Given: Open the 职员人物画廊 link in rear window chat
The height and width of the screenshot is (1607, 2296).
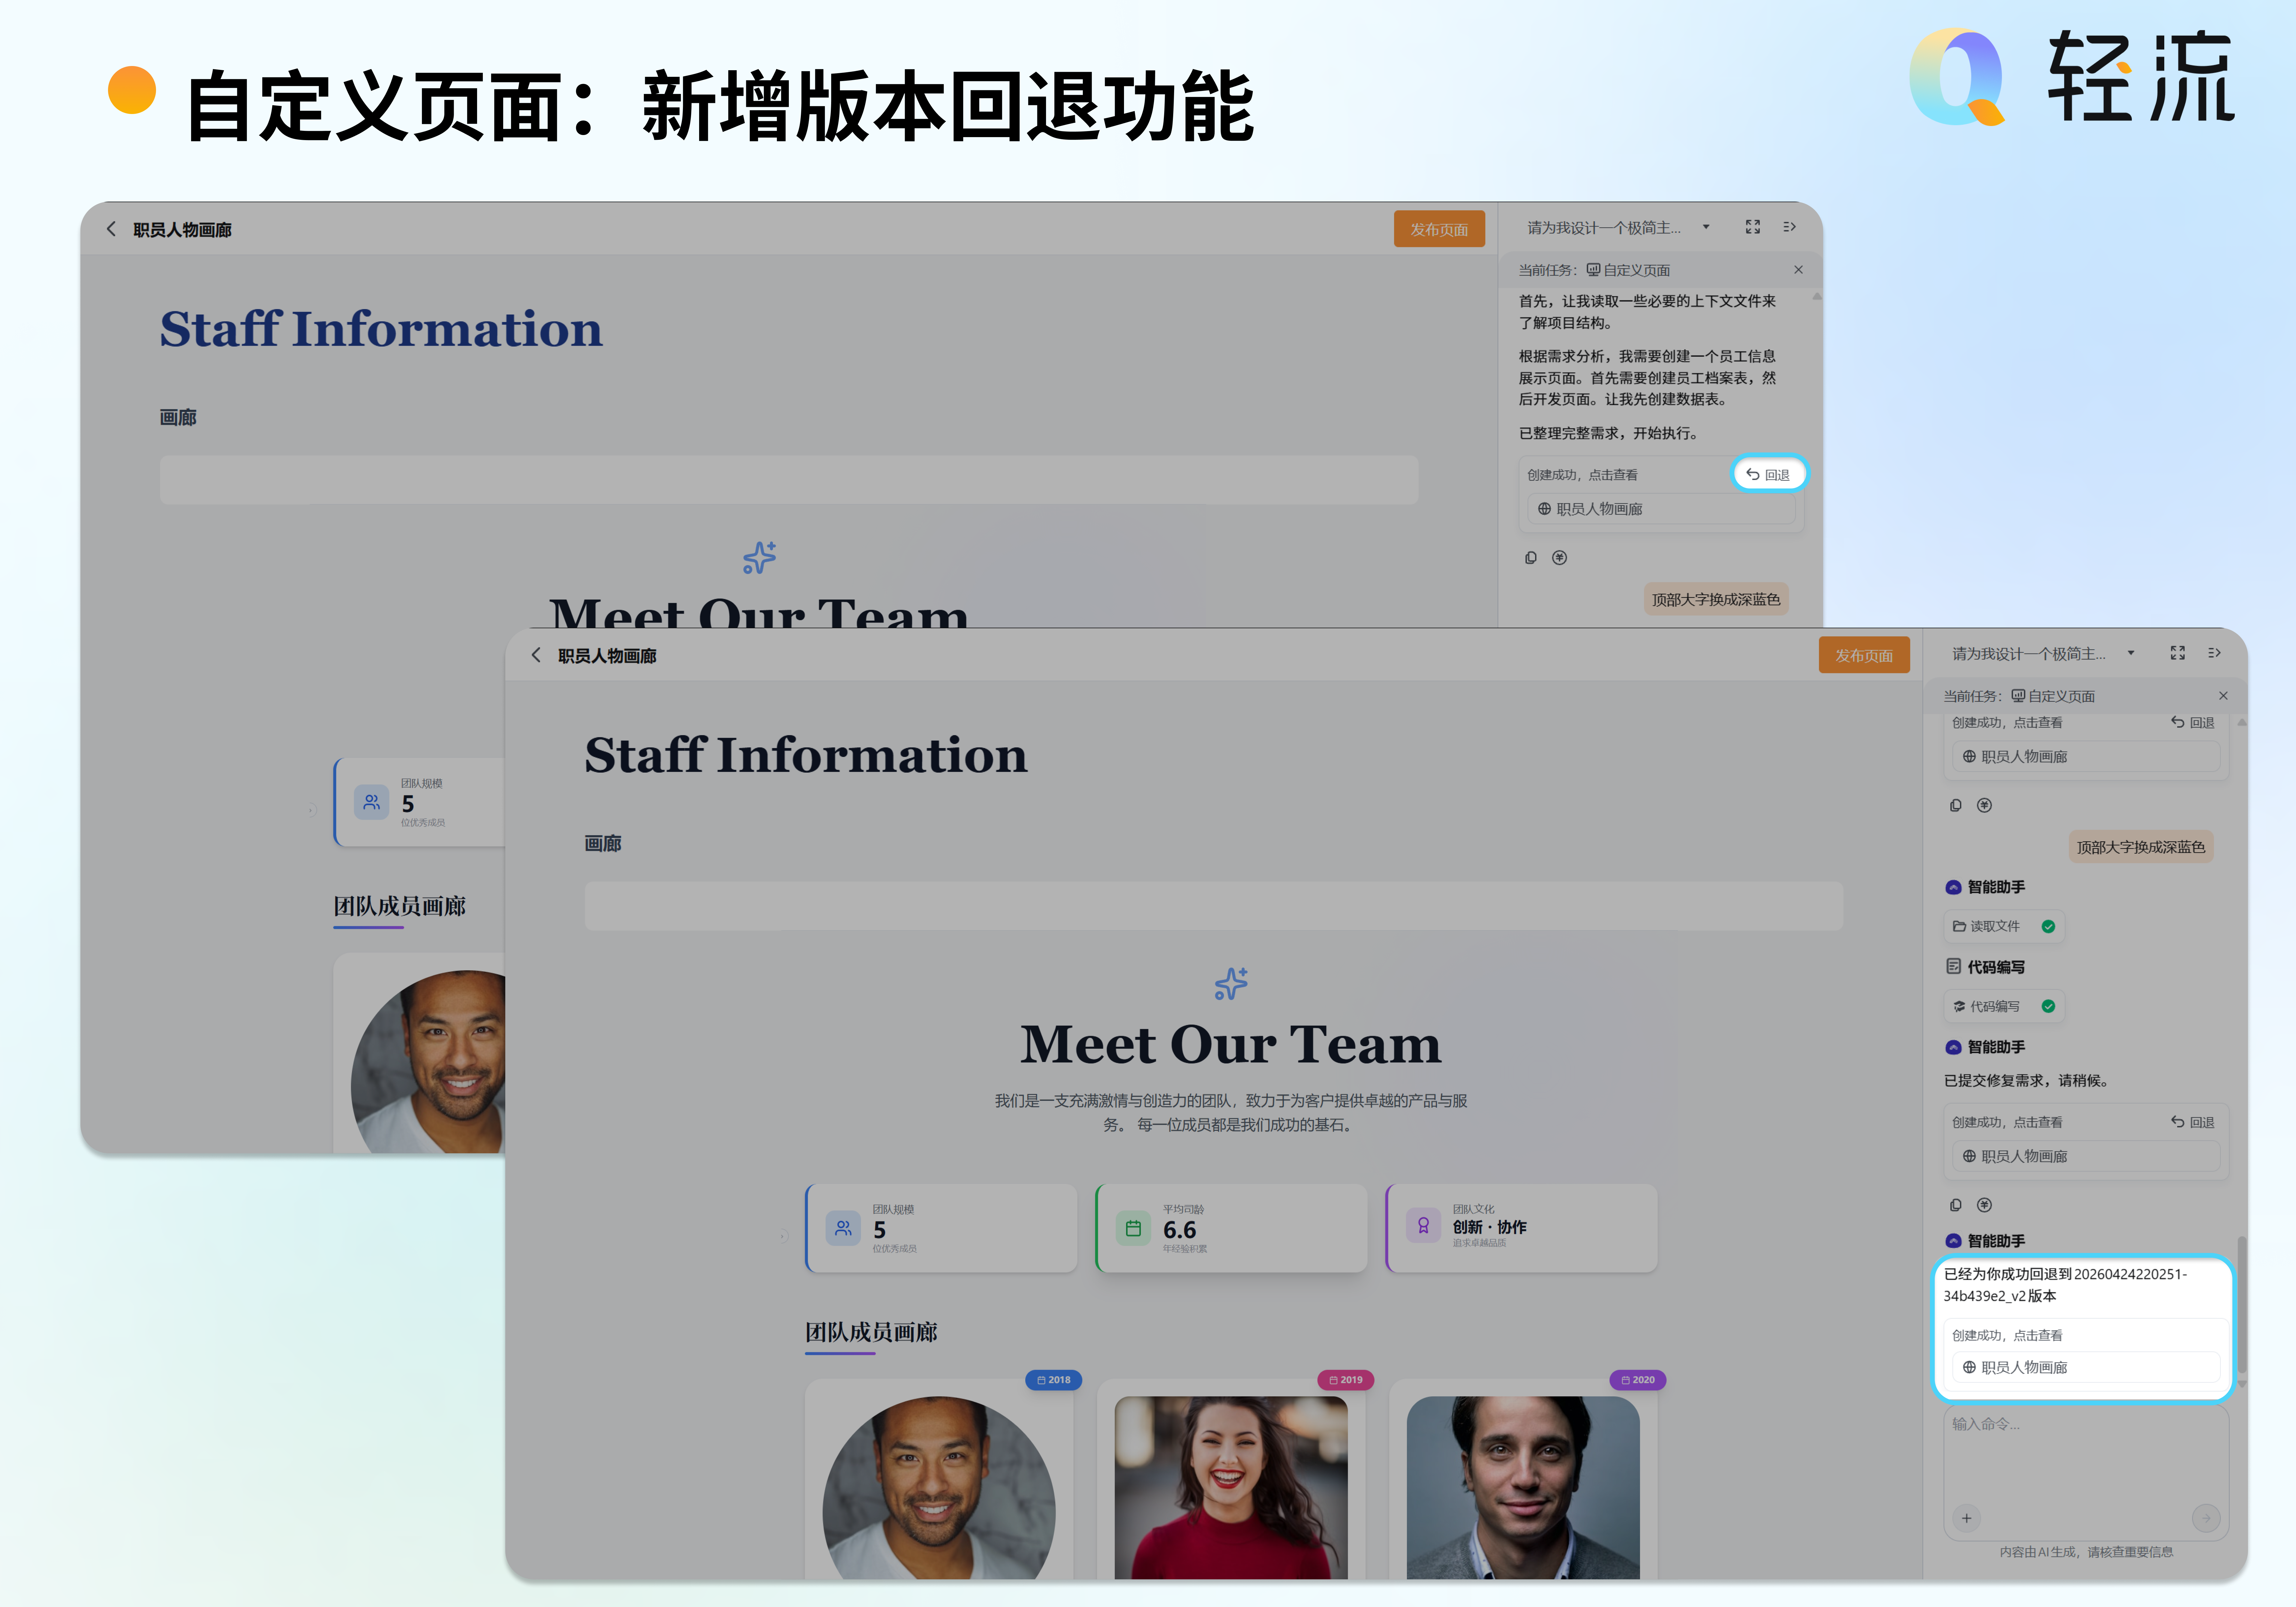Looking at the screenshot, I should [x=1661, y=509].
